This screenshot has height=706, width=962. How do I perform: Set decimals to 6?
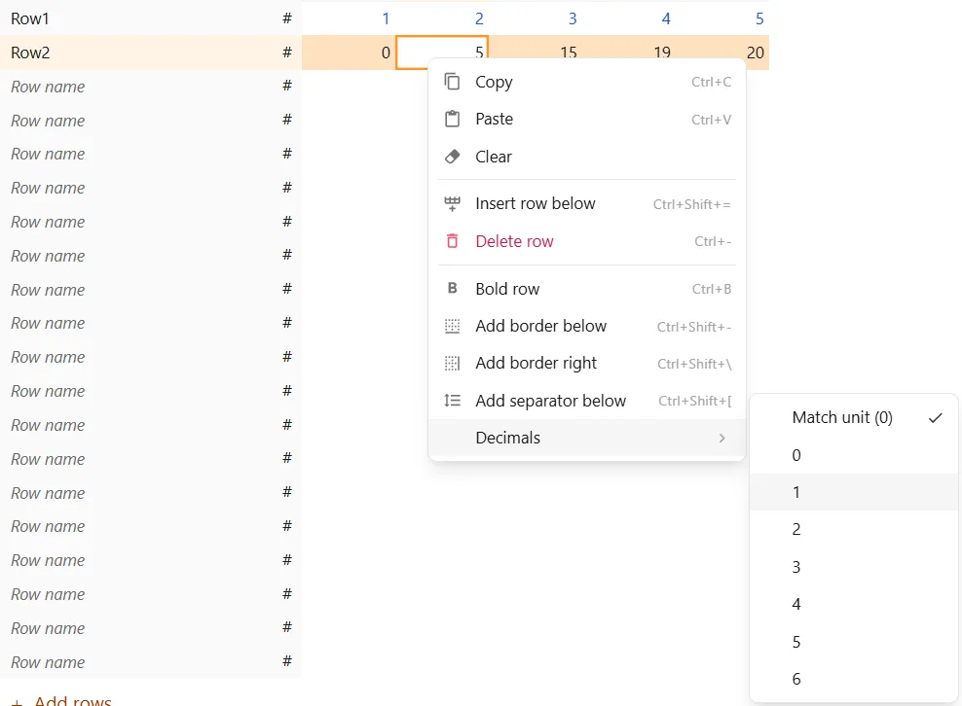point(853,679)
